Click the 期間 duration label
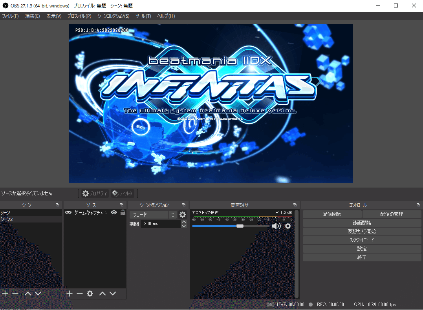This screenshot has height=310, width=423. click(x=134, y=224)
